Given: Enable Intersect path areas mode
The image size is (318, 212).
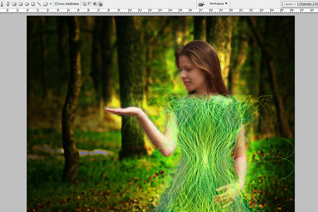Looking at the screenshot, I should tap(95, 4).
